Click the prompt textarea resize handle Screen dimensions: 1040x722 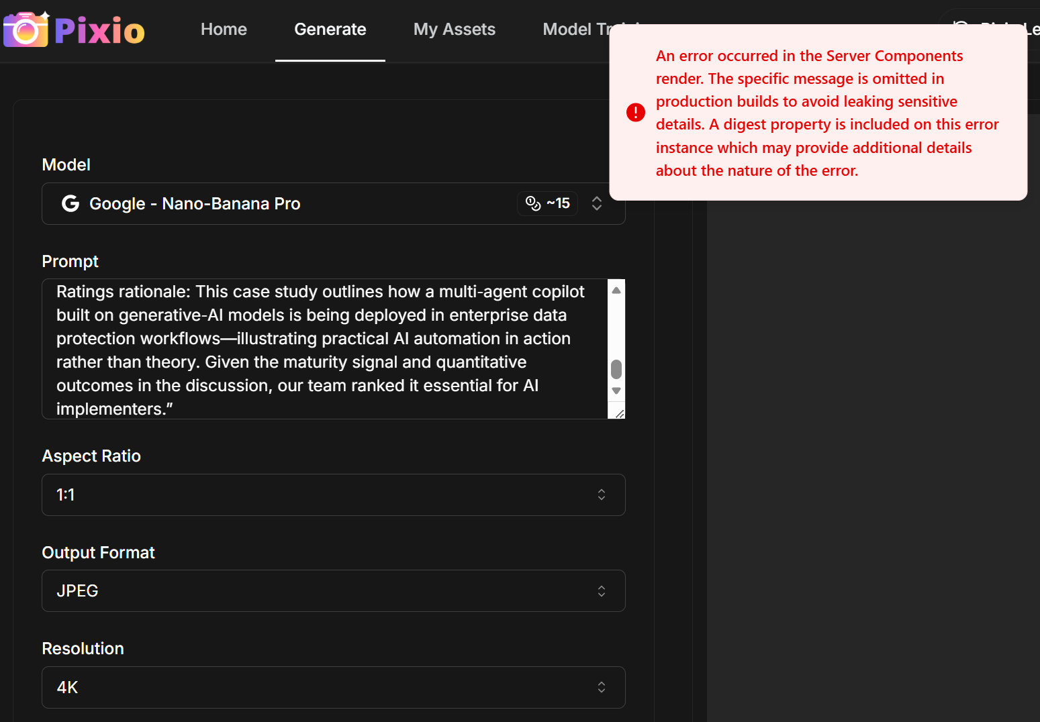(x=619, y=413)
